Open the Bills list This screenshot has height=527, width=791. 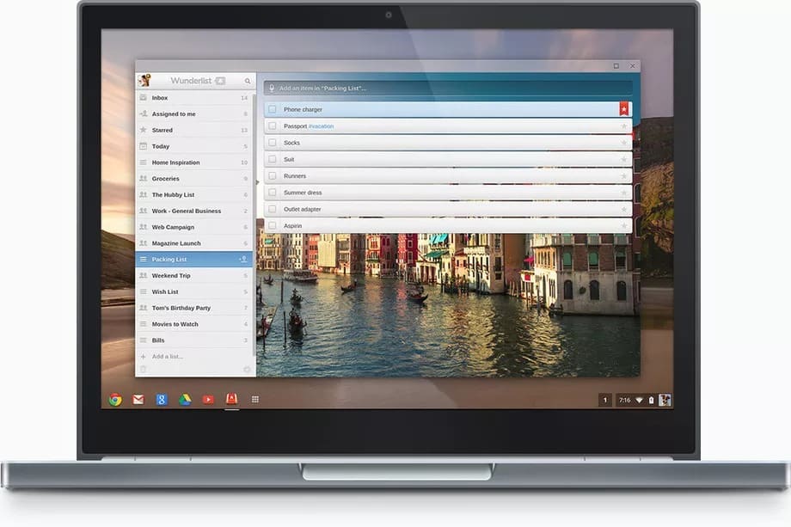pos(193,340)
